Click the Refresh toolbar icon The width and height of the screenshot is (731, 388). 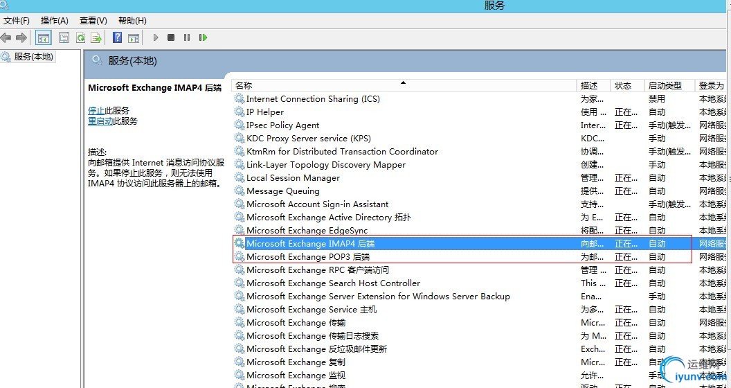[x=81, y=38]
